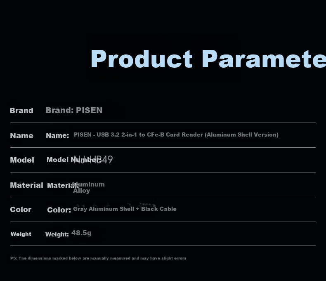Click the Model Number: label
Screen dimensions: 326x281
pos(74,160)
